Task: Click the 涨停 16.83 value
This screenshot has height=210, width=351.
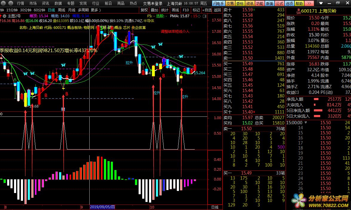Action: [314, 64]
